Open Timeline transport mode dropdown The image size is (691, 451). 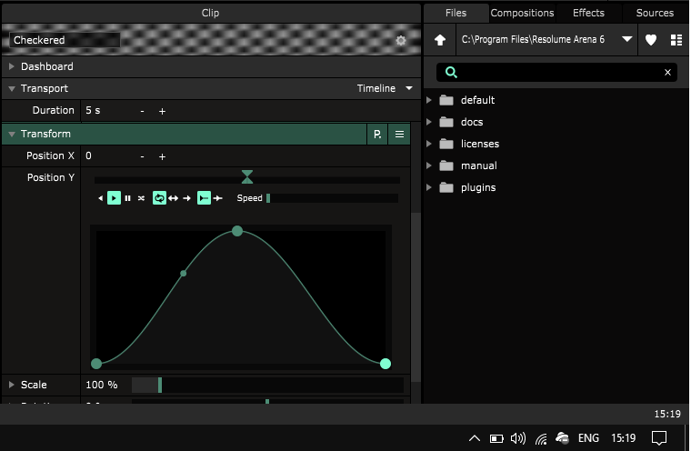coord(386,89)
